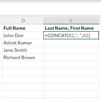The image size is (101, 101).
Task: Select empty cell beside Richard Brown
Action: coord(71,57)
